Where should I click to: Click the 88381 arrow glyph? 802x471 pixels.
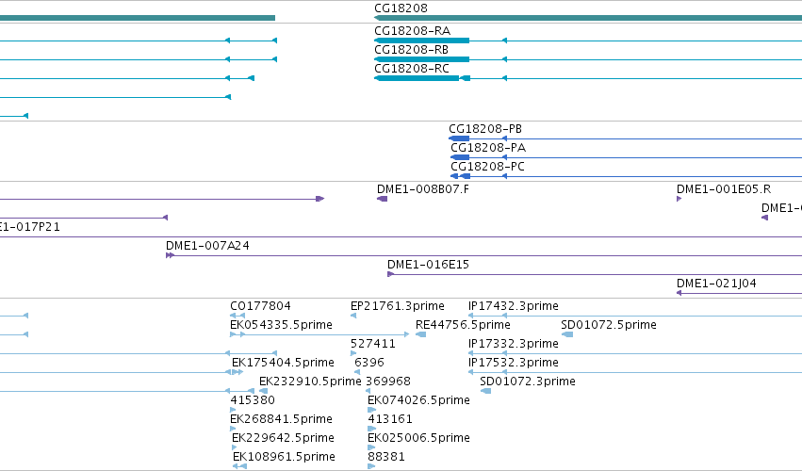[371, 466]
